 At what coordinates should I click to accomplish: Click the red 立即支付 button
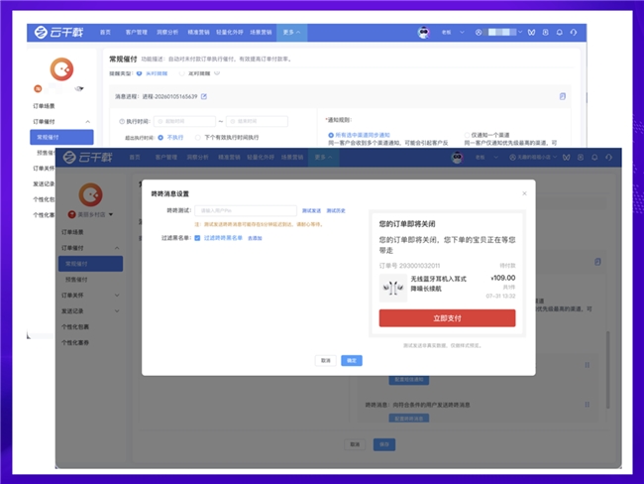(447, 317)
